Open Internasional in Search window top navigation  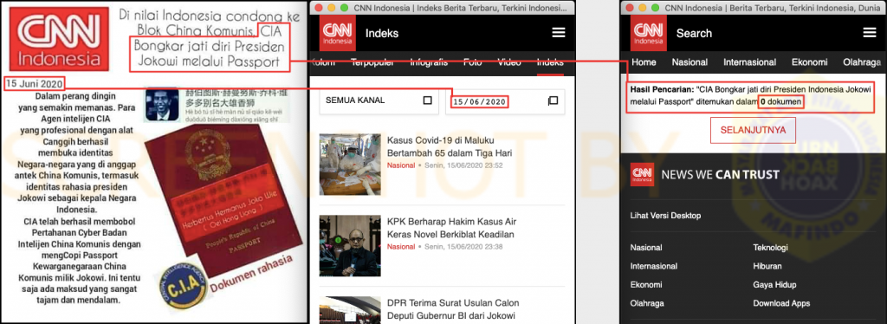tap(750, 62)
